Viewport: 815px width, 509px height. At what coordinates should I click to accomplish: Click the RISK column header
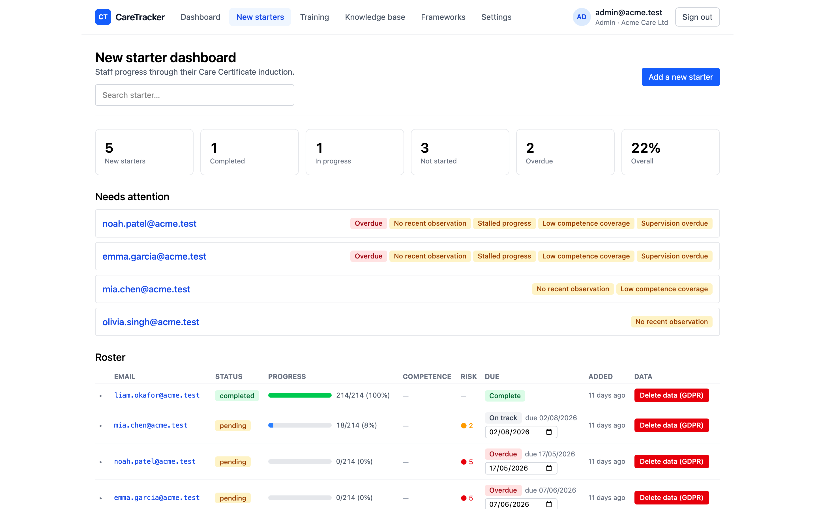pyautogui.click(x=468, y=376)
